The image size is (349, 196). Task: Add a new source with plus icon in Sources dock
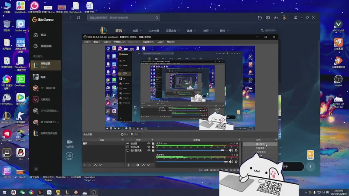point(128,165)
